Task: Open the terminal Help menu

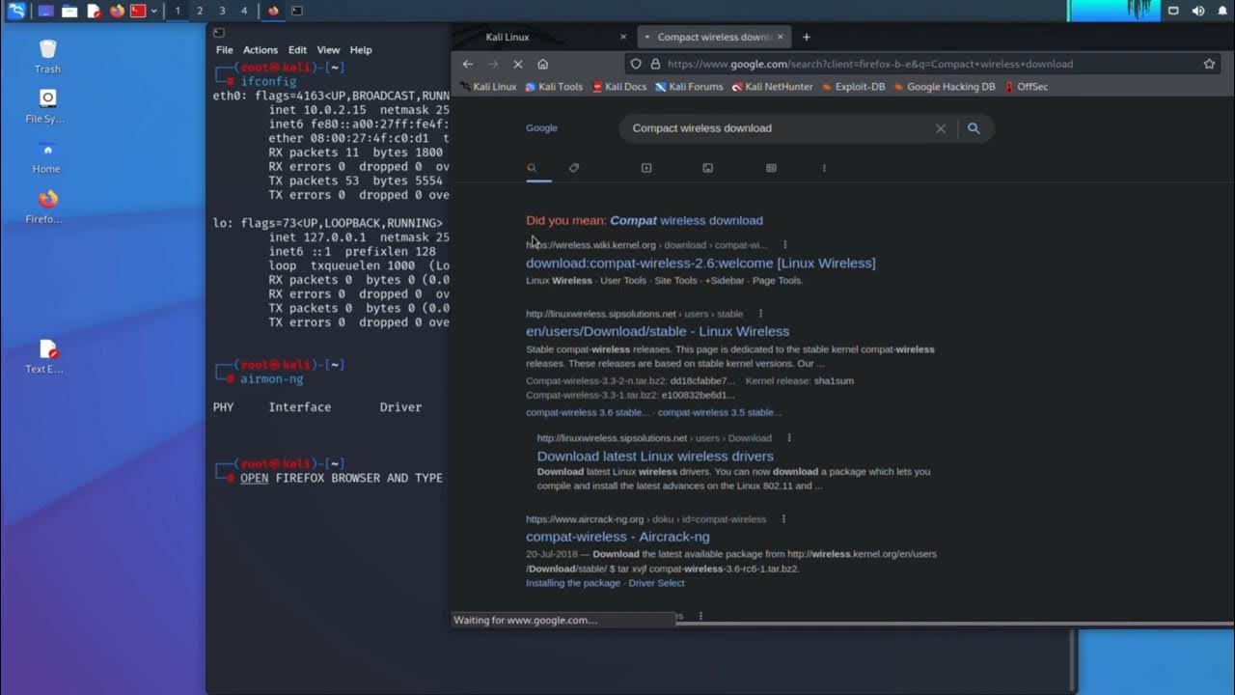Action: click(361, 50)
